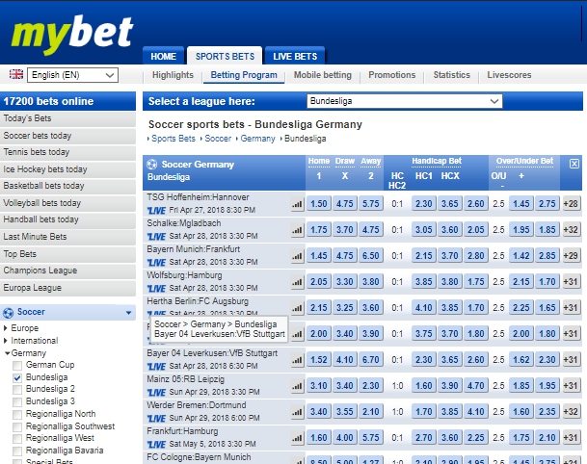Open statistics icon for Schalke:Mgladbach
The image size is (587, 464).
click(x=297, y=230)
